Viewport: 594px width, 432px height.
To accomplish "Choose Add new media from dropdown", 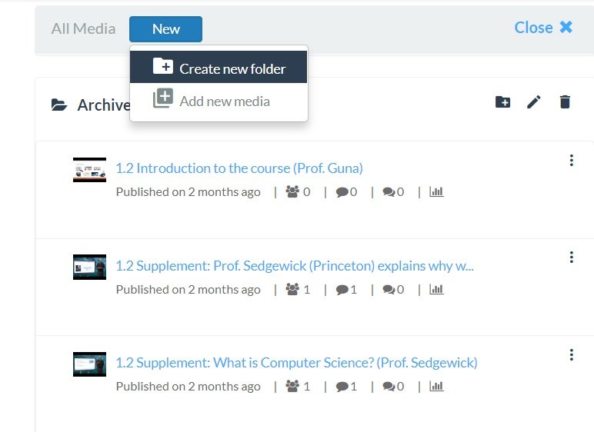I will pyautogui.click(x=219, y=101).
